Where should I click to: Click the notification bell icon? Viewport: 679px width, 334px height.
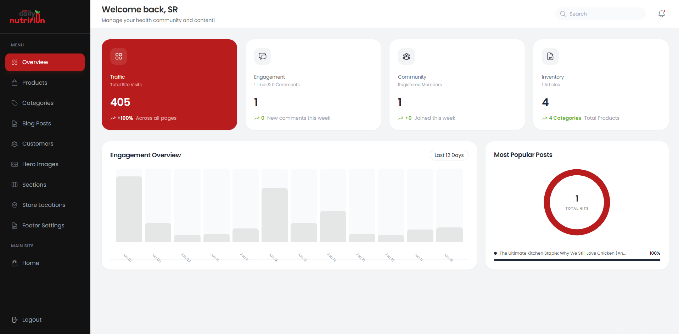661,14
